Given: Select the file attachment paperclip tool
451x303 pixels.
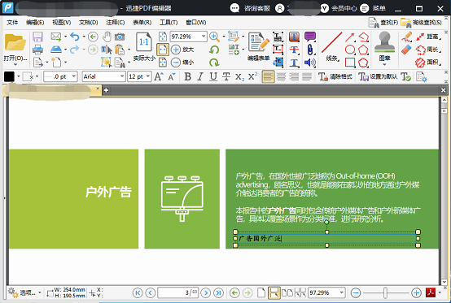Looking at the screenshot, I should pyautogui.click(x=310, y=50).
